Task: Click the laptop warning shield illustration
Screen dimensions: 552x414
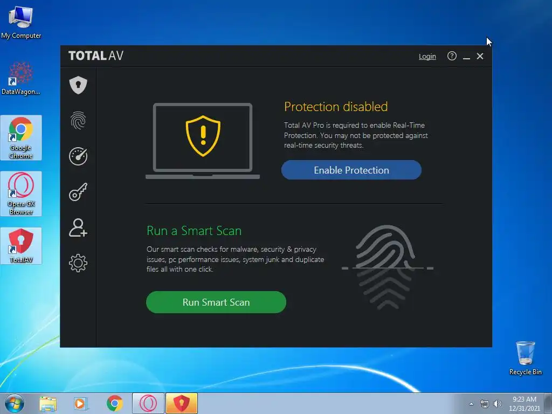Action: tap(203, 141)
